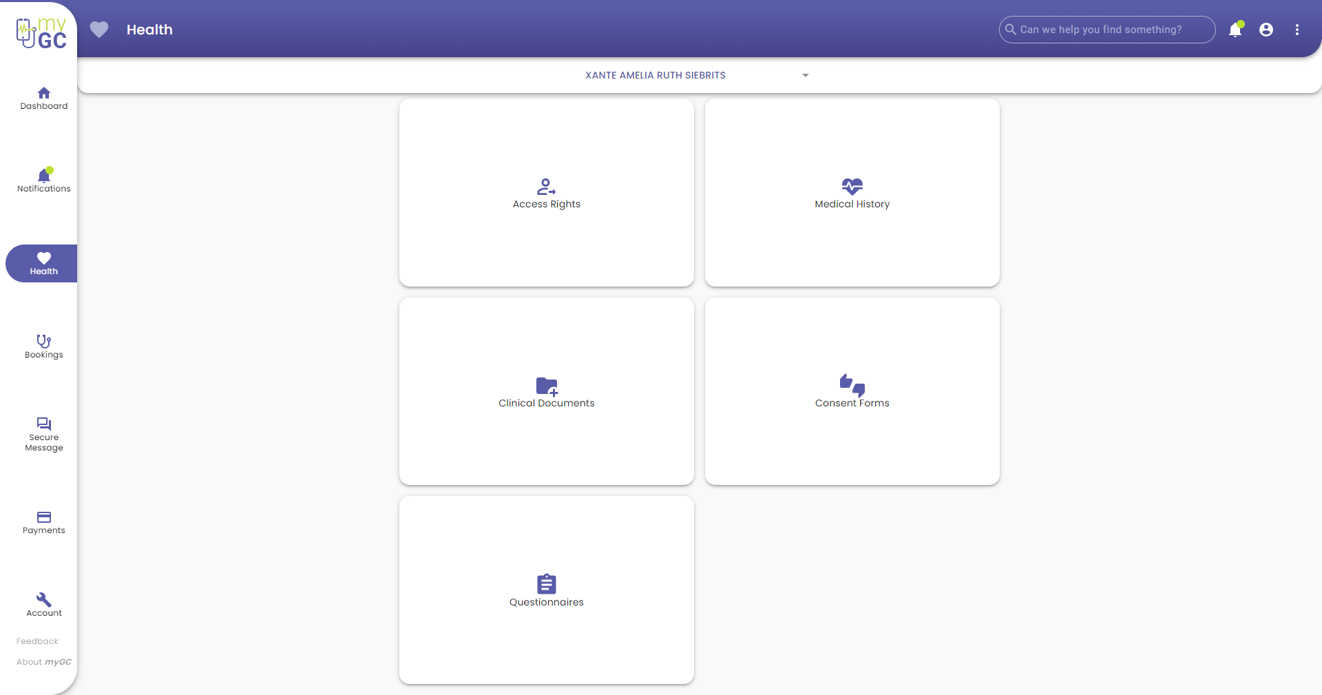Open the Access Rights card icon

coord(546,187)
